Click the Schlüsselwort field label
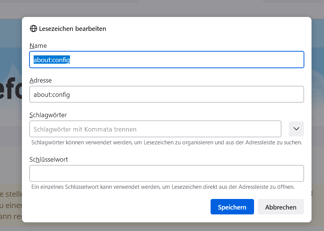 pyautogui.click(x=49, y=159)
